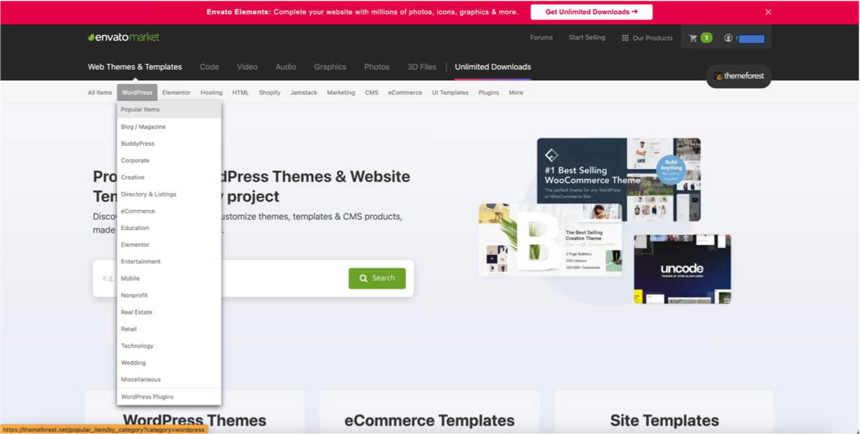This screenshot has height=434, width=860.
Task: Open the Our Products grid icon
Action: pyautogui.click(x=625, y=38)
